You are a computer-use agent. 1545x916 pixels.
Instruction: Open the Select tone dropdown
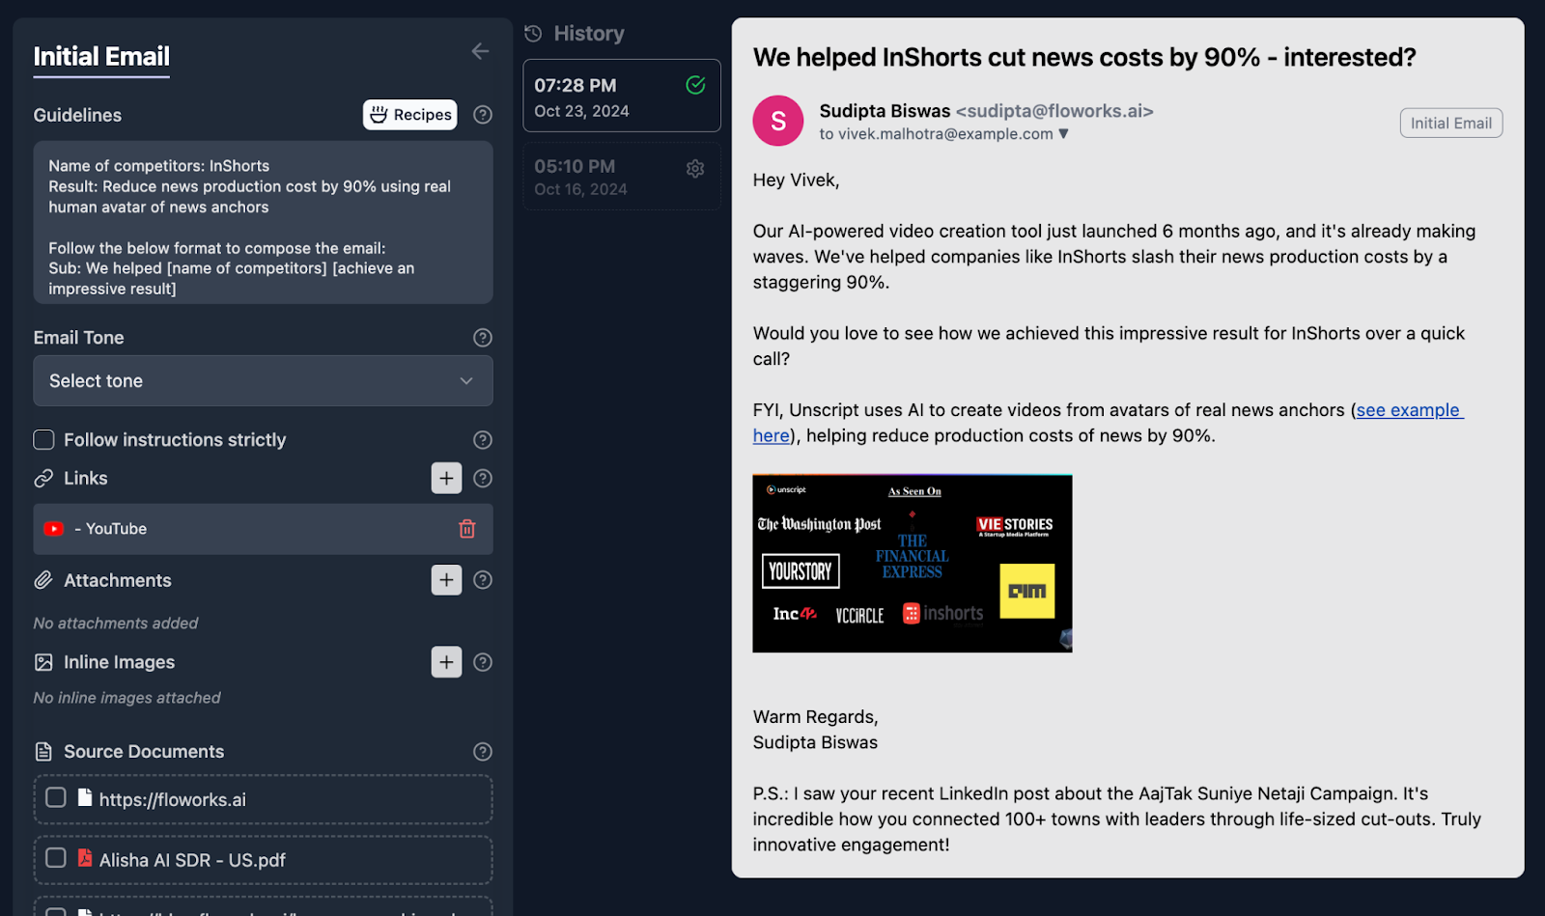[263, 381]
